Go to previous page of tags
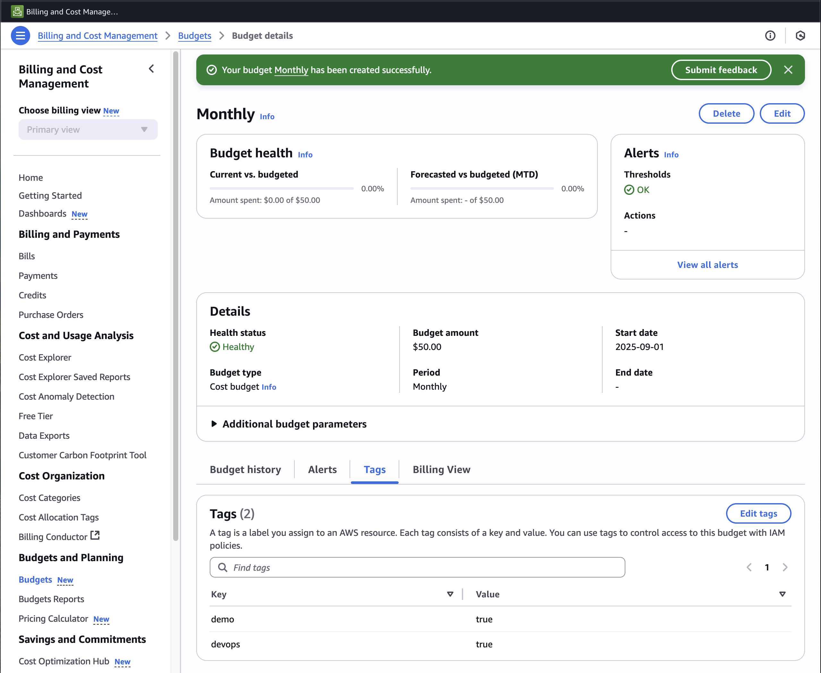 pyautogui.click(x=749, y=568)
